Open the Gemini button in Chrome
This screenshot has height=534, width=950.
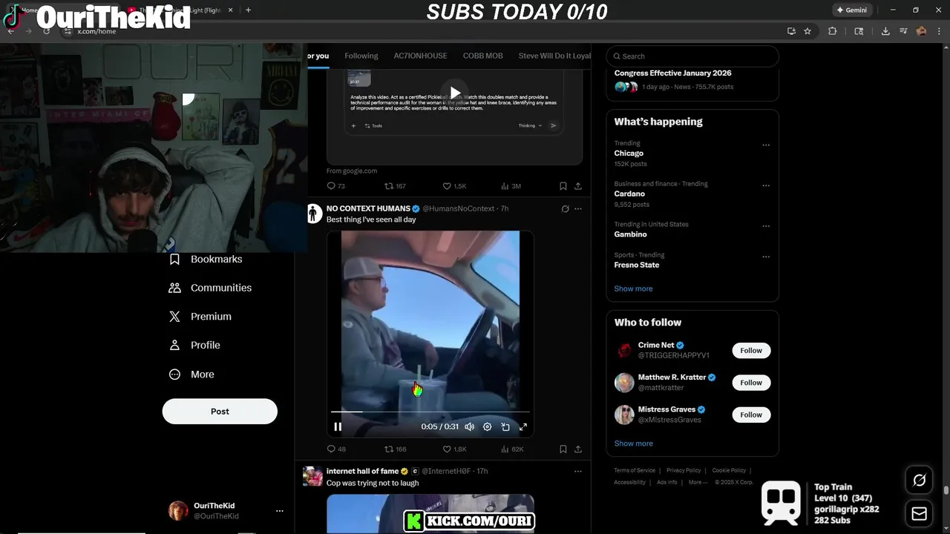point(852,10)
